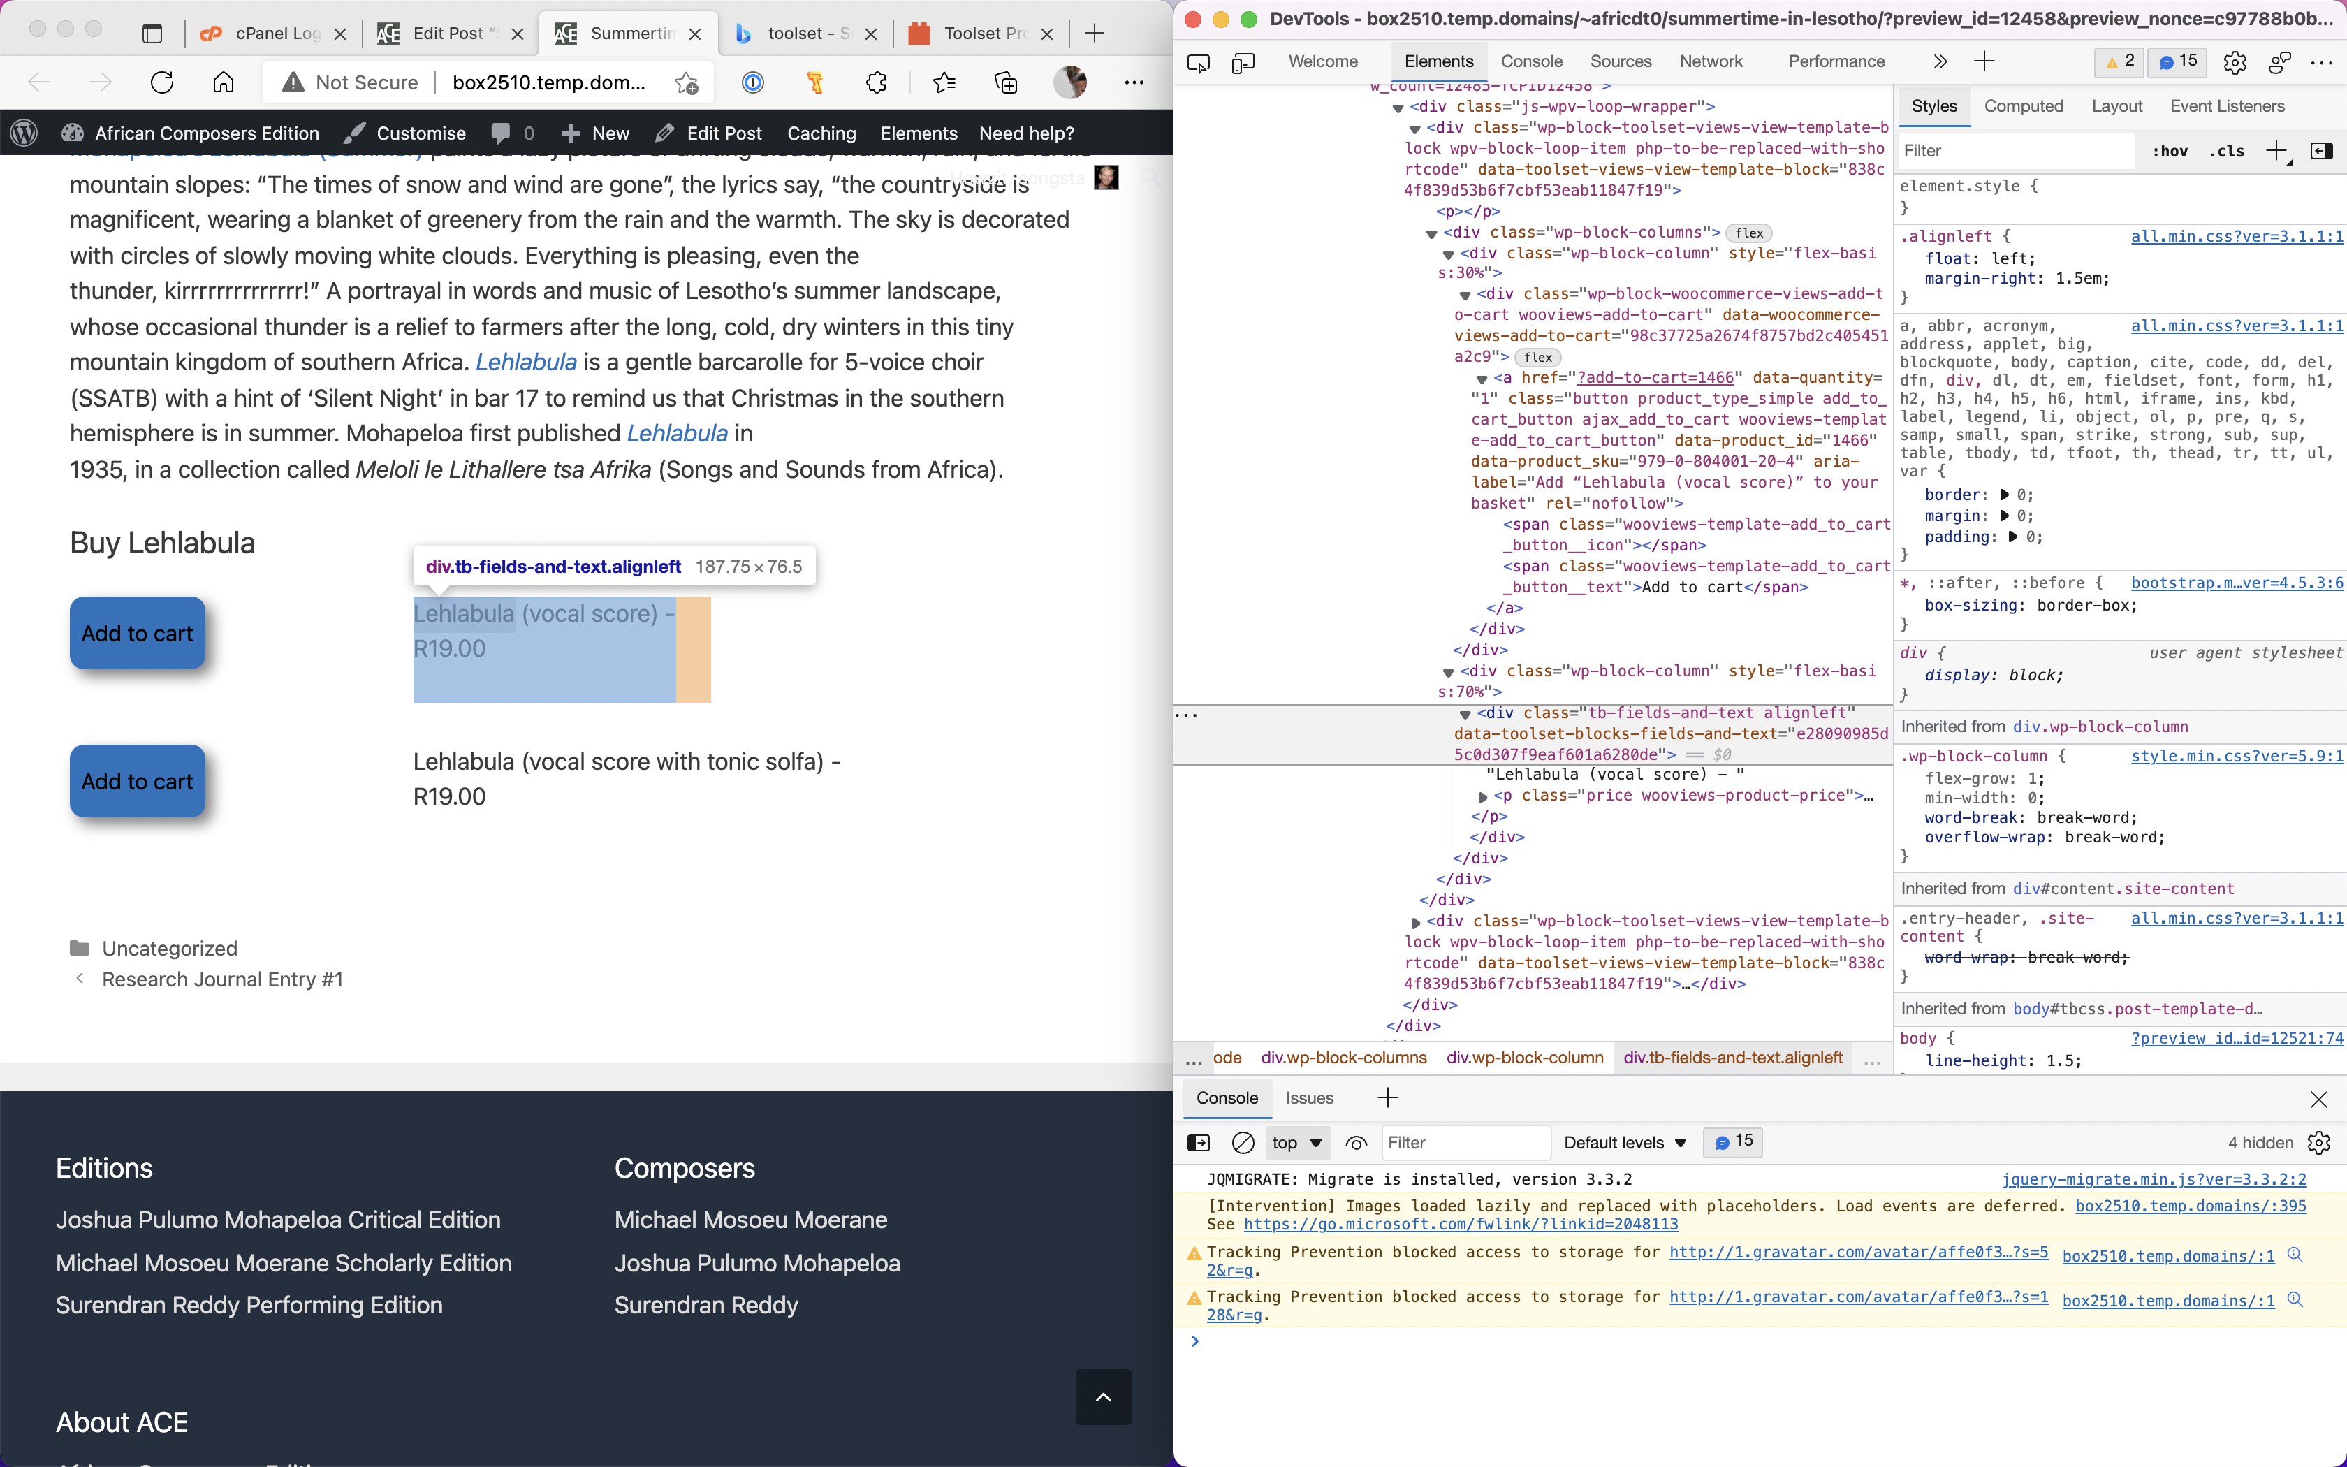Add page to favorites star icon
This screenshot has height=1467, width=2347.
tap(687, 83)
